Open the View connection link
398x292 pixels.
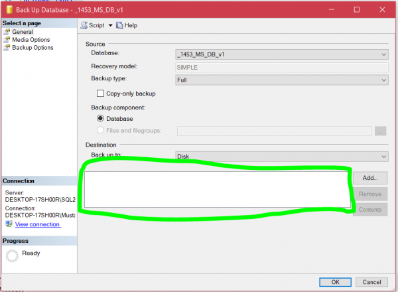coord(38,224)
